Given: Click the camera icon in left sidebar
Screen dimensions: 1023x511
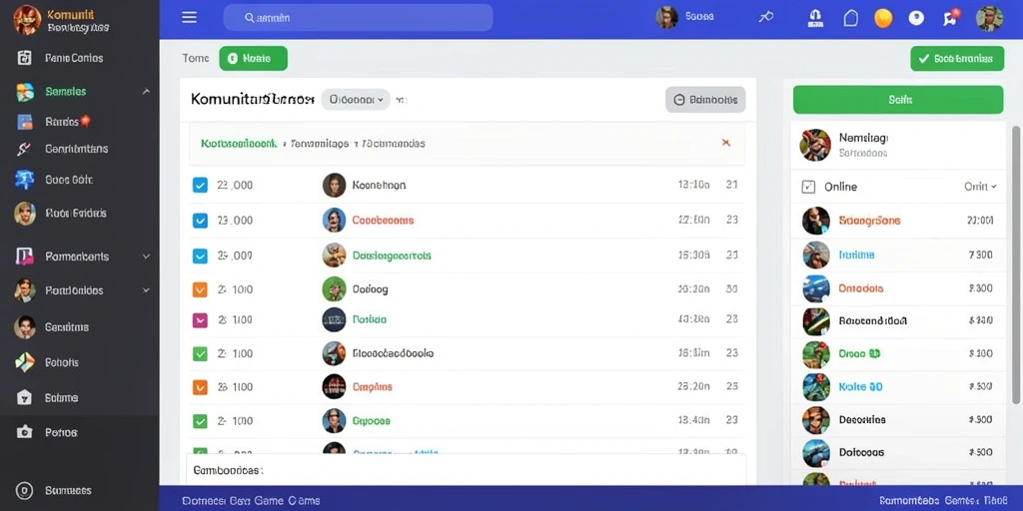Looking at the screenshot, I should click(24, 432).
